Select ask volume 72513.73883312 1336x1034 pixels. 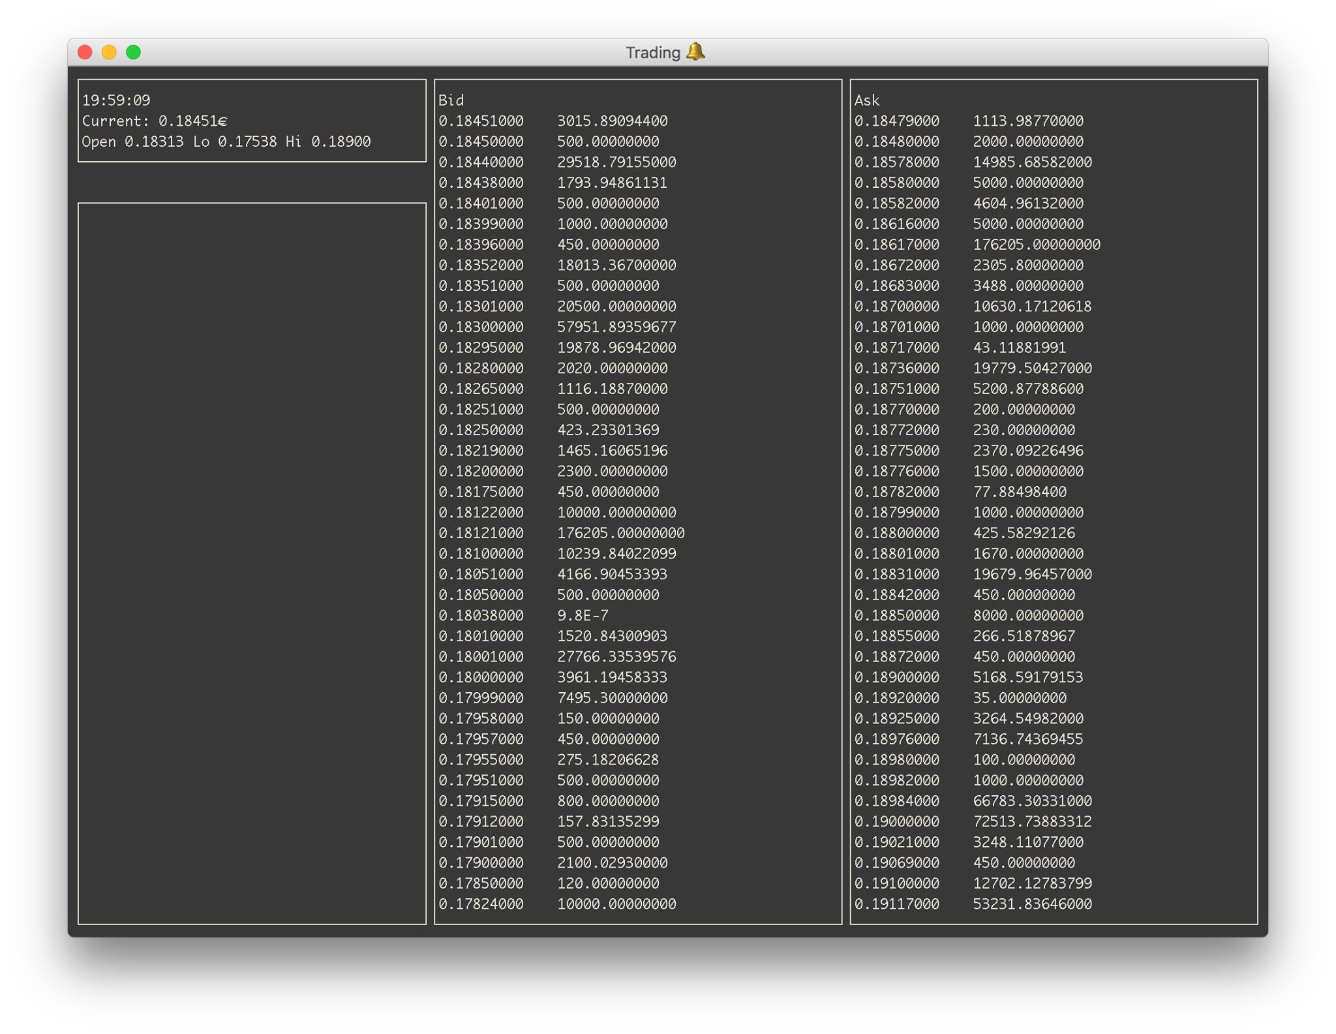(x=1033, y=822)
